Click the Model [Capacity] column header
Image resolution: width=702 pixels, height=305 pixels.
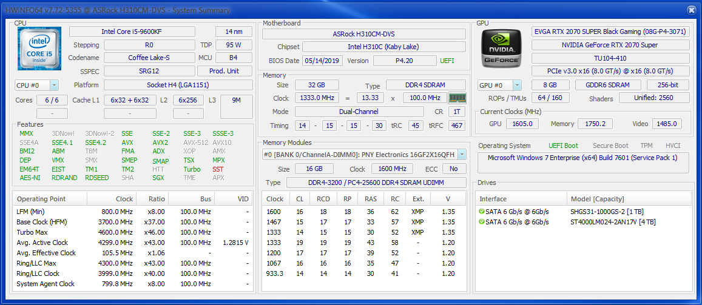click(628, 199)
